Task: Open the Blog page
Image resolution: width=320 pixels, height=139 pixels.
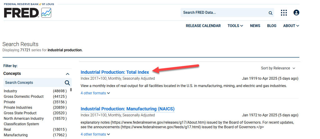Action: pyautogui.click(x=272, y=26)
